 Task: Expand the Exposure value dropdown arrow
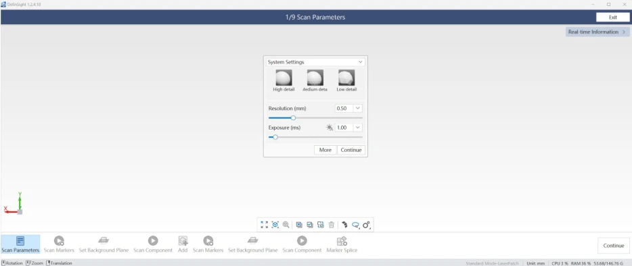(x=358, y=128)
